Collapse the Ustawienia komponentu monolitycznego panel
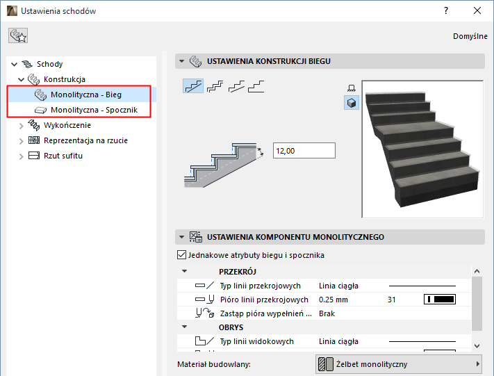The image size is (494, 376). coord(182,237)
